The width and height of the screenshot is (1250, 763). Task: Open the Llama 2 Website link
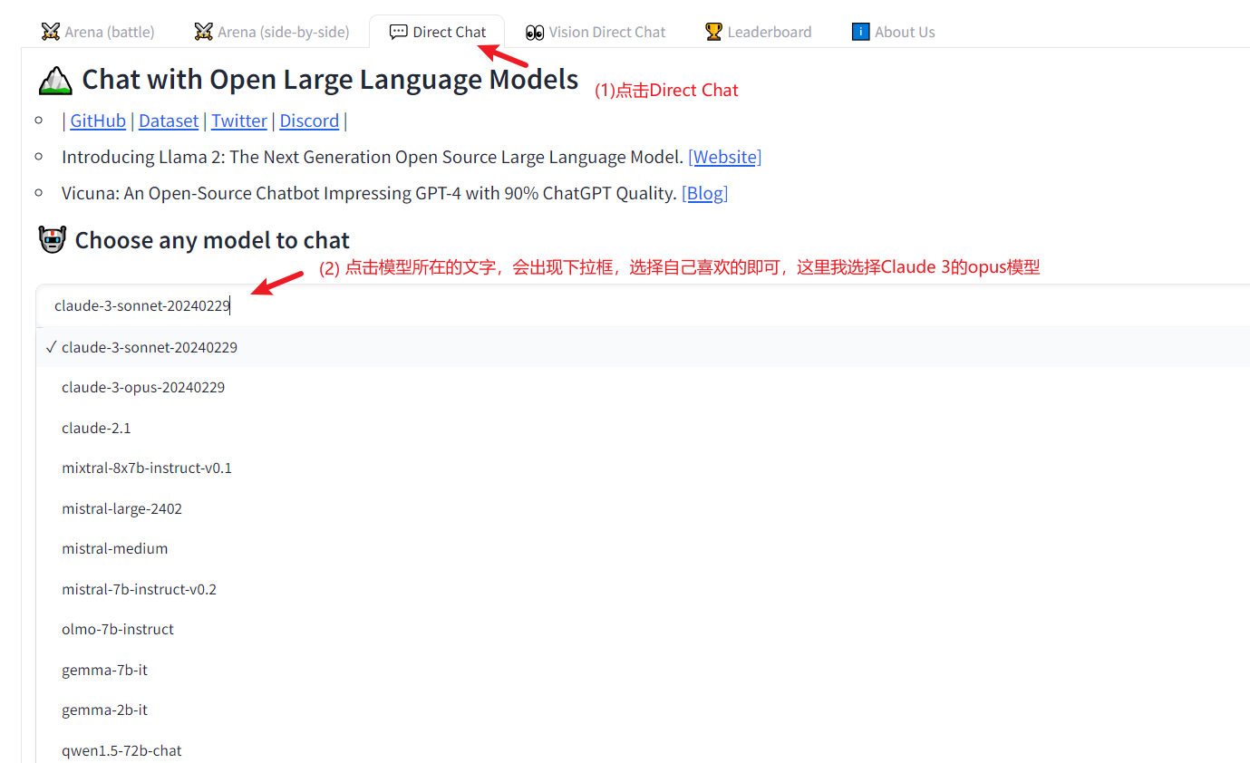[x=725, y=157]
